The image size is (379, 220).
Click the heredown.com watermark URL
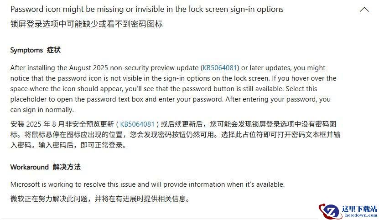tap(359, 216)
